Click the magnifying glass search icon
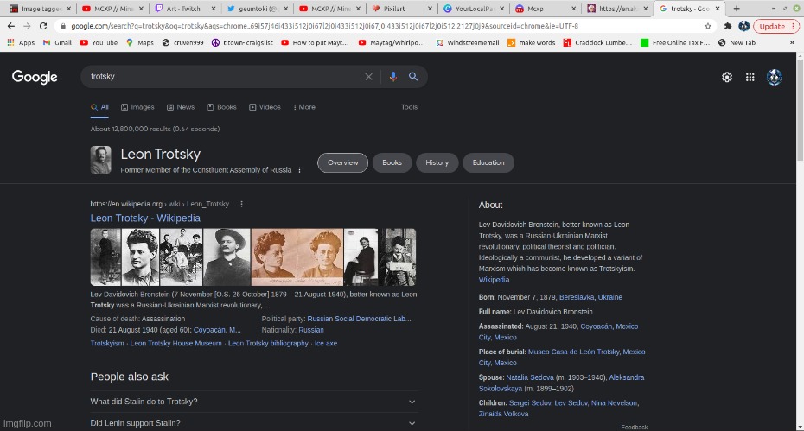 point(414,77)
